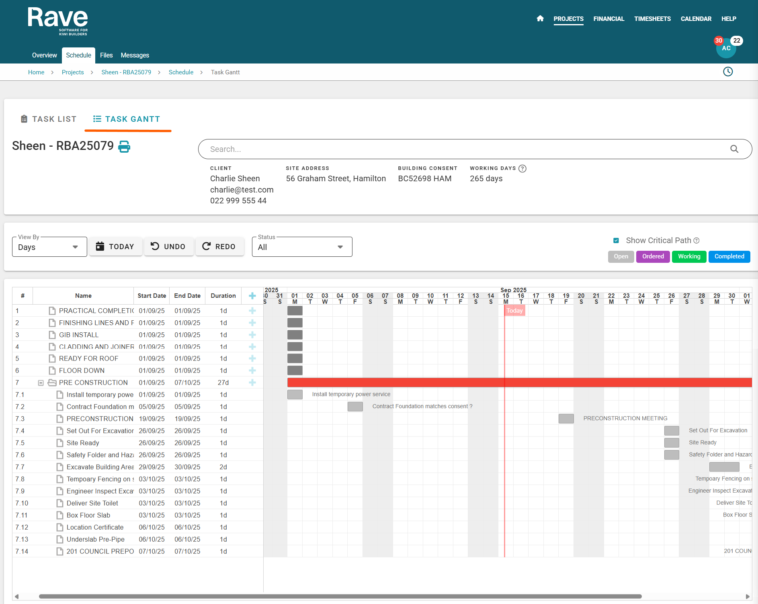Add subtask under PRE CONSTRUCTION row
The width and height of the screenshot is (758, 604).
click(x=252, y=383)
